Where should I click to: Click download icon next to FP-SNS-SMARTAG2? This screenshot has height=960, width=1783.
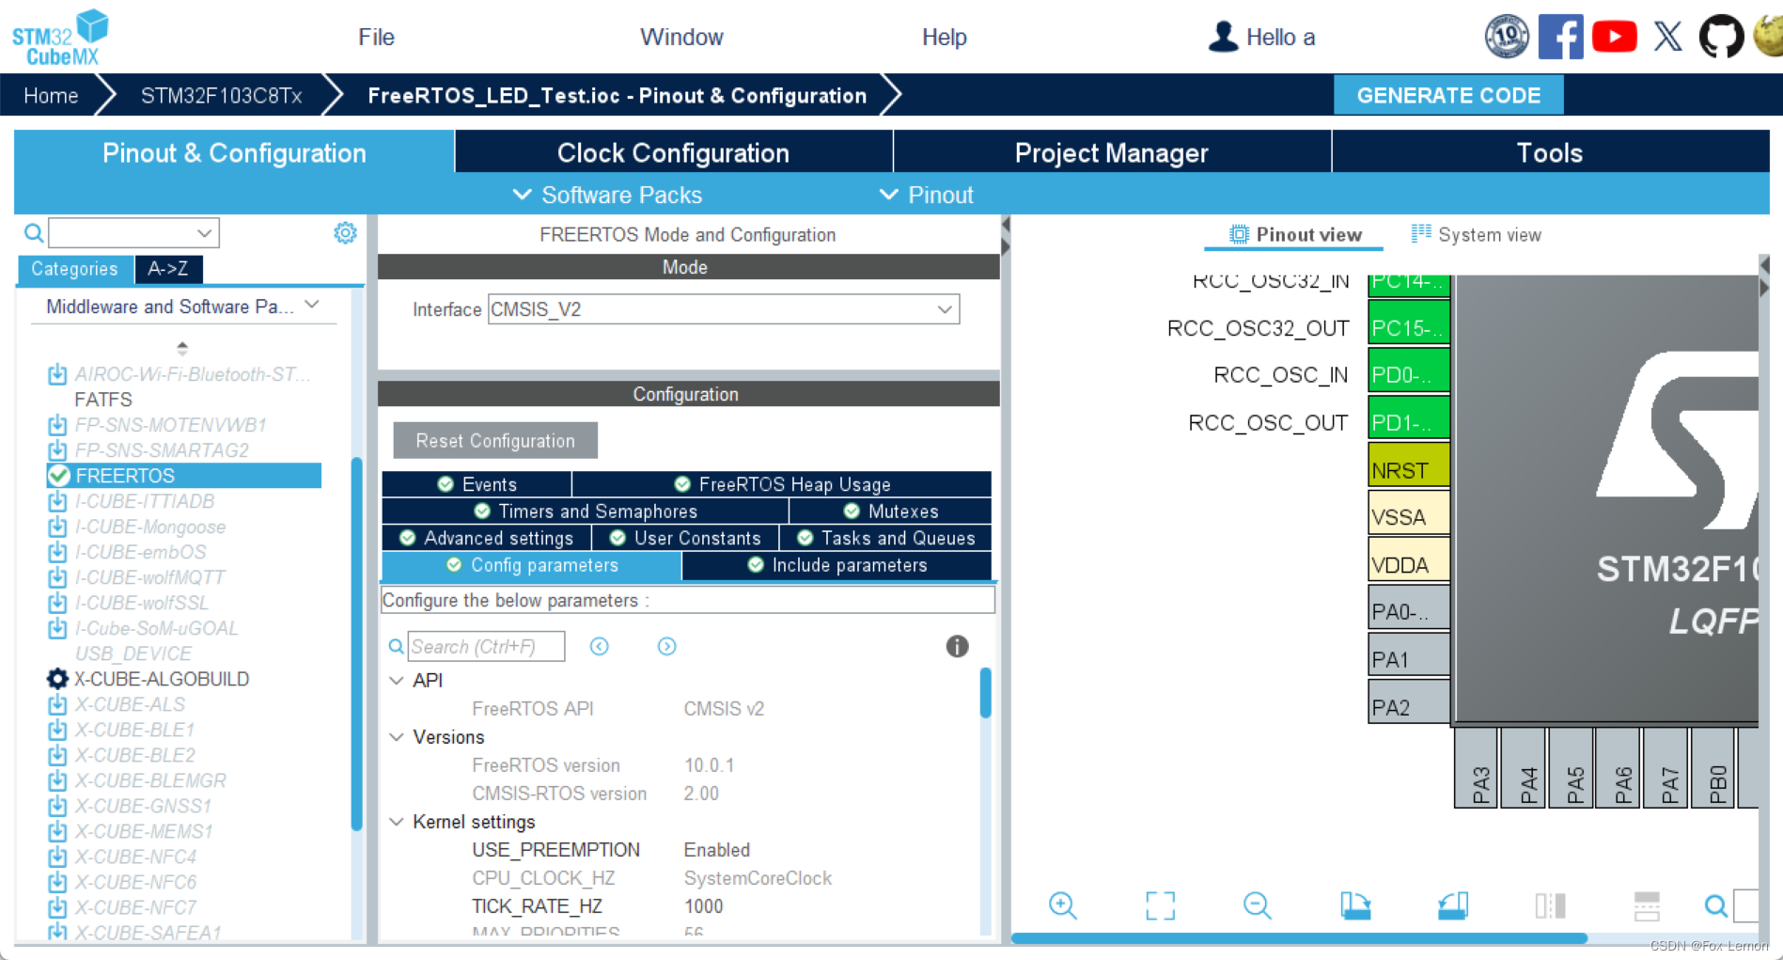click(x=57, y=450)
